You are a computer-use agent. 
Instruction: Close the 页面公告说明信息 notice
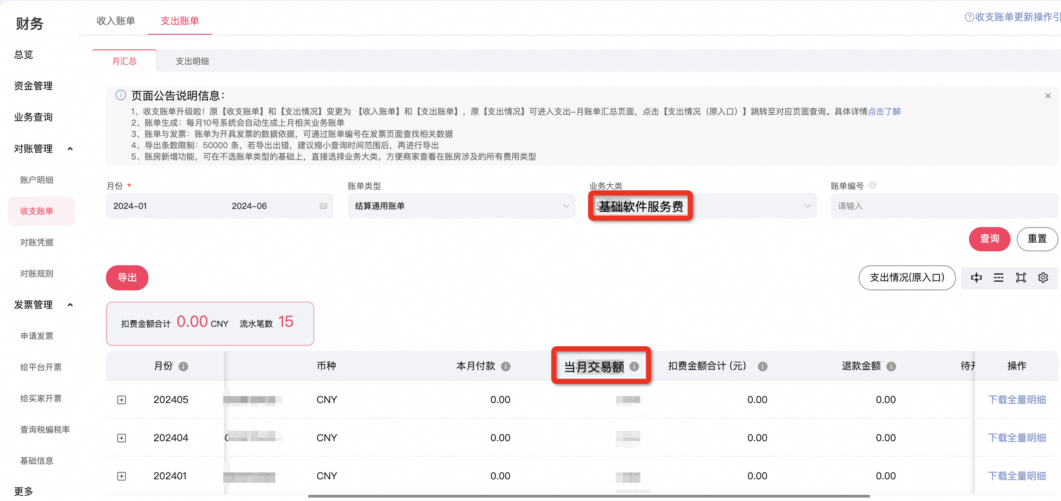[x=1048, y=96]
